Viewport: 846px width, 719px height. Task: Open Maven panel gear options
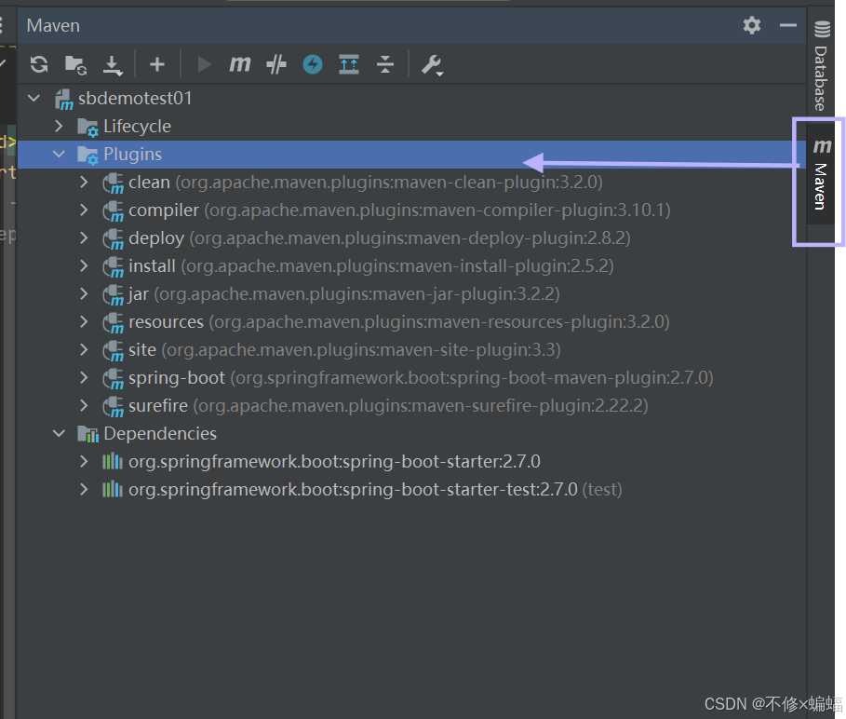[752, 25]
